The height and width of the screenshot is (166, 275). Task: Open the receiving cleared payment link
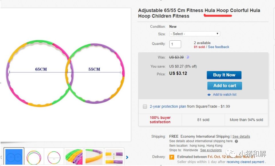pyautogui.click(x=245, y=162)
